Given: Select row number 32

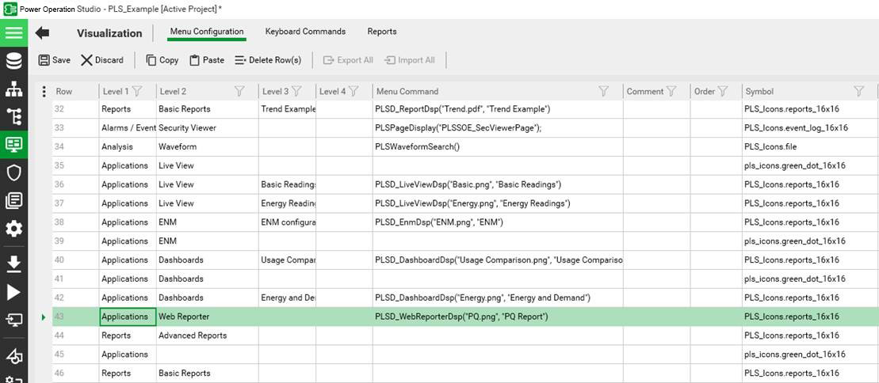Looking at the screenshot, I should pos(75,109).
